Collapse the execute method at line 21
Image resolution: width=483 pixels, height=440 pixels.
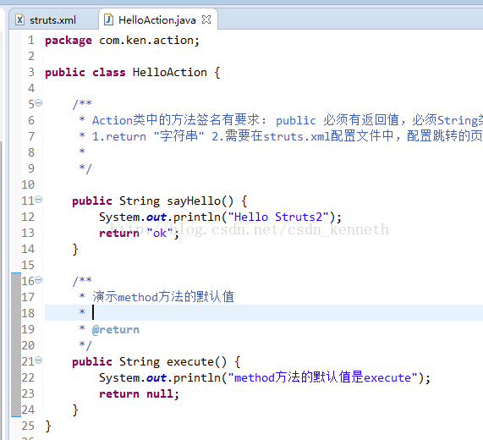coord(39,360)
